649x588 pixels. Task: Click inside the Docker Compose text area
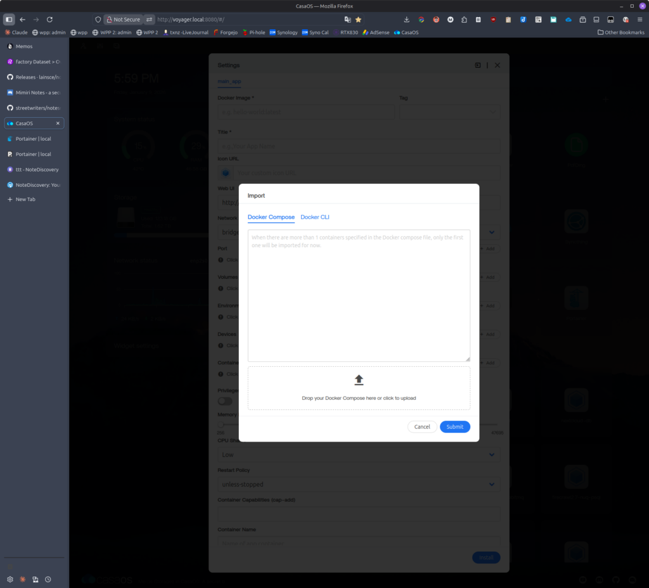point(359,298)
